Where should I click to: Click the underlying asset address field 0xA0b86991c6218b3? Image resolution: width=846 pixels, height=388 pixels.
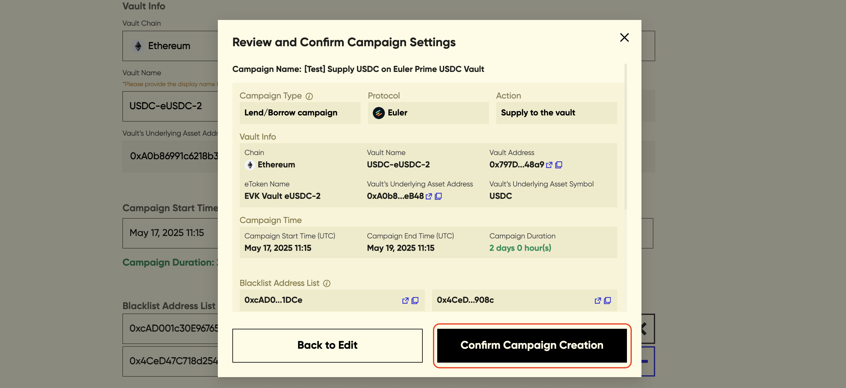coord(170,156)
